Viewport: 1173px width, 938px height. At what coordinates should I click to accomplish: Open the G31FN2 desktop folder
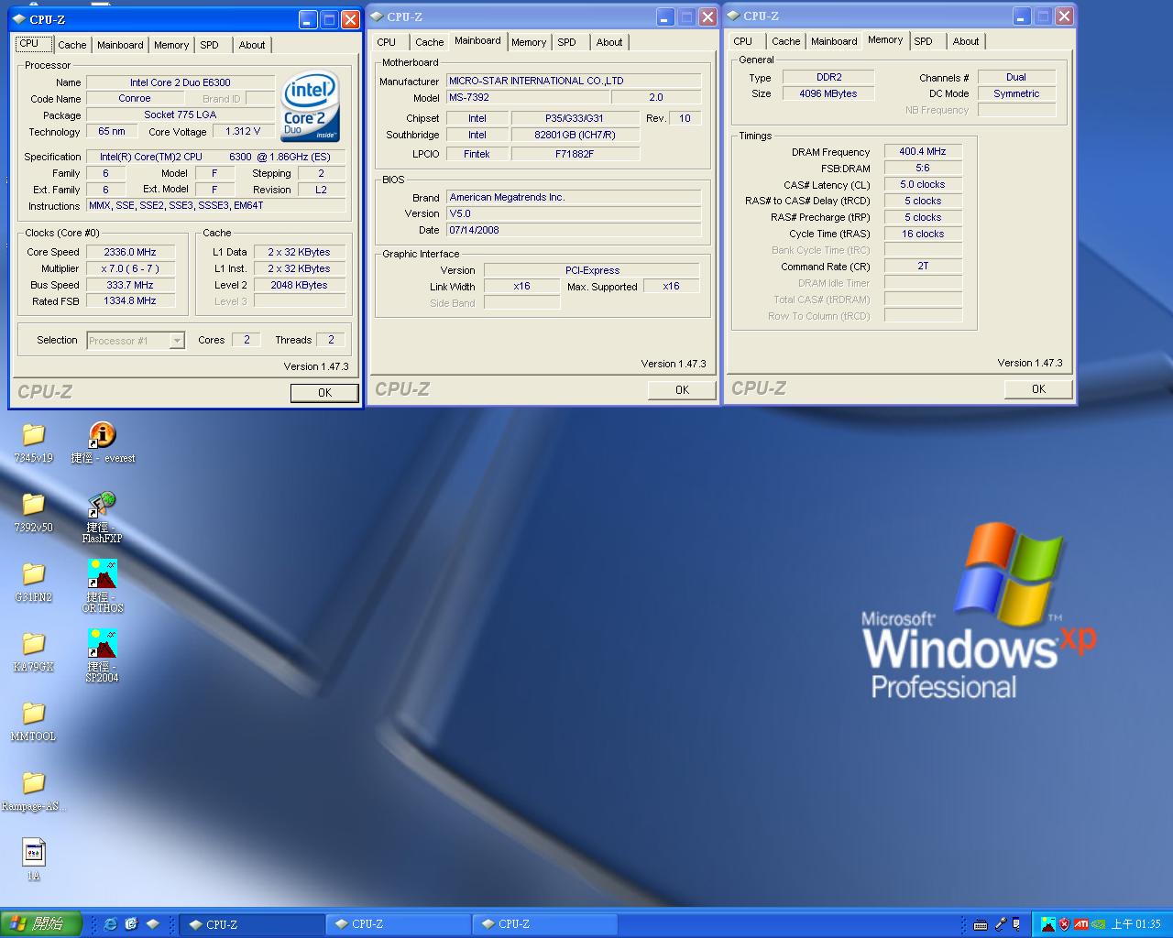tap(33, 574)
